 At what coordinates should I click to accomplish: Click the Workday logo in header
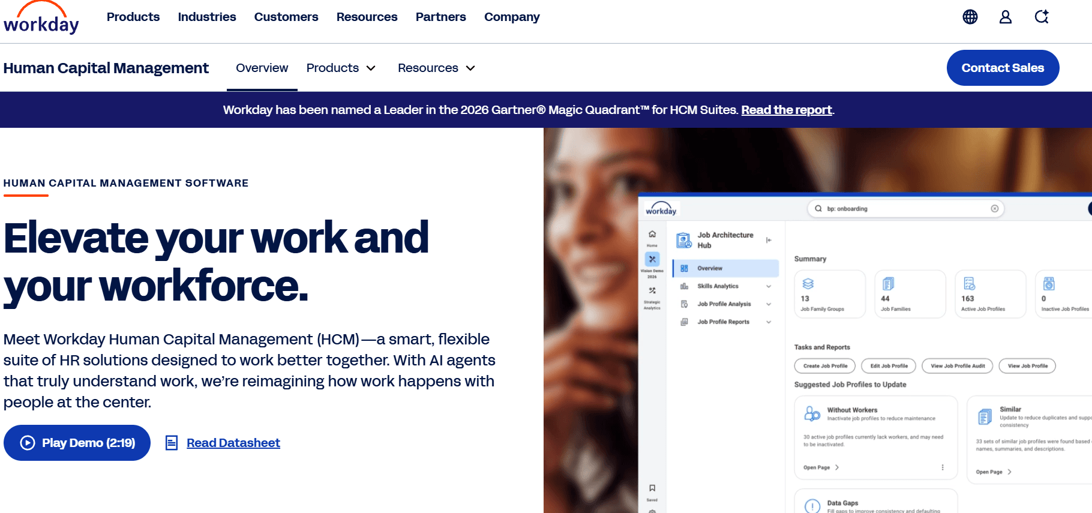click(41, 17)
